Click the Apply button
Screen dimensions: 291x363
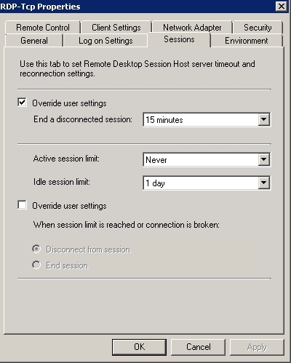[x=257, y=347]
